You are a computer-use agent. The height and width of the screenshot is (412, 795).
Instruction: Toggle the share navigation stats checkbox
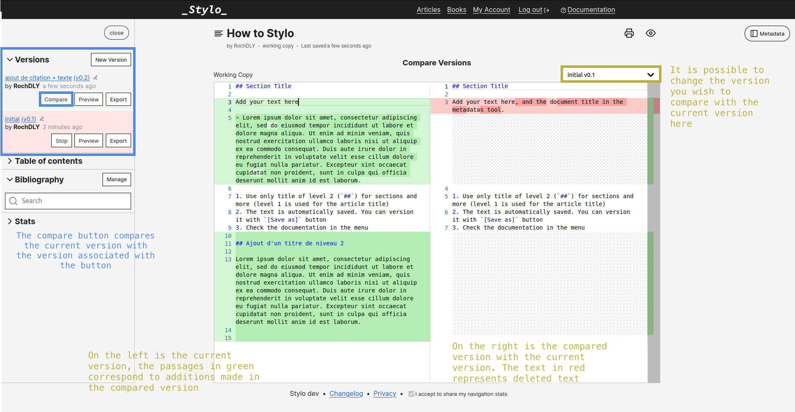pos(411,394)
